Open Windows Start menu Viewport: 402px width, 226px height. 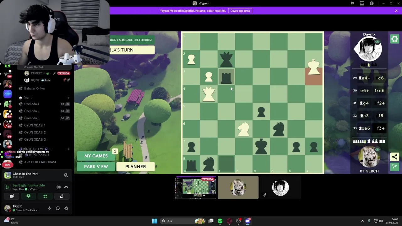(x=155, y=221)
